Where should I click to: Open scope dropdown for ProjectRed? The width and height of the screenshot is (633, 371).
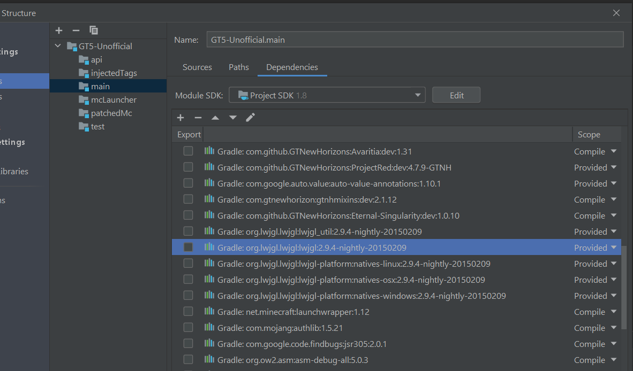tap(614, 167)
